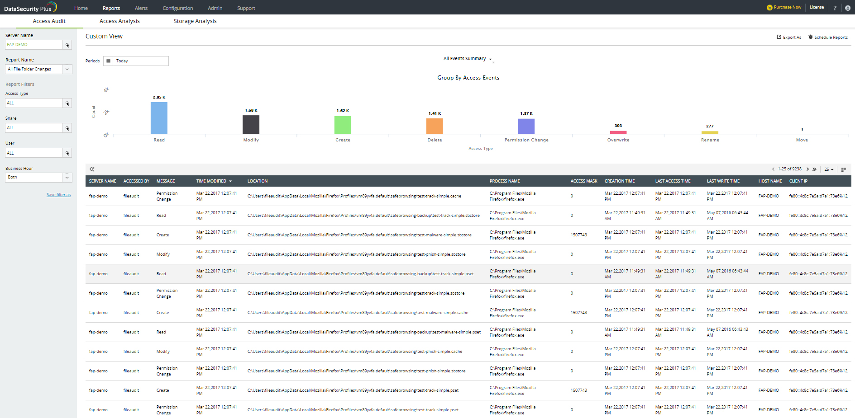Sort by the Accessed By column header
855x418 pixels.
[136, 181]
